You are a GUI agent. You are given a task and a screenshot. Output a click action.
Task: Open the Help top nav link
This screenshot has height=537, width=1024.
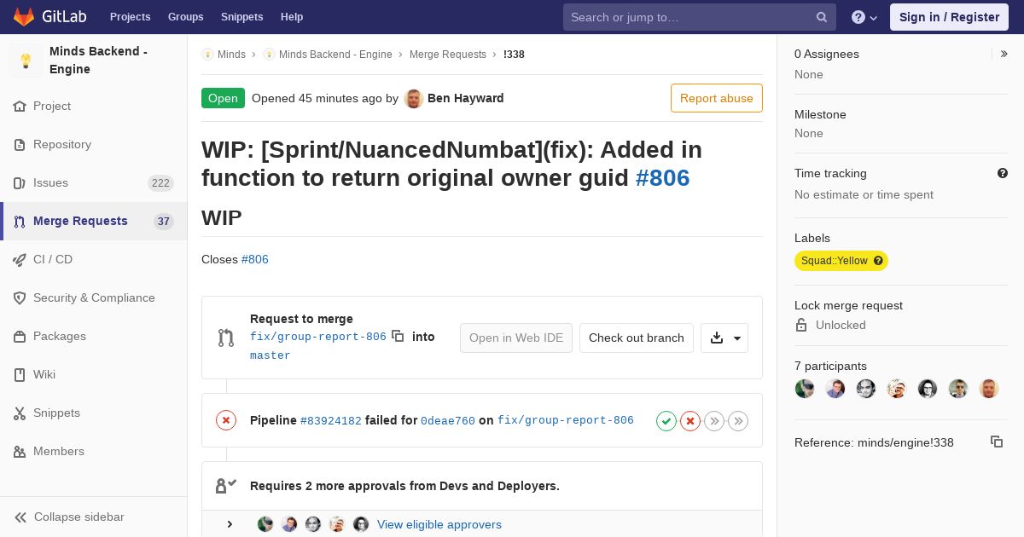click(x=292, y=17)
